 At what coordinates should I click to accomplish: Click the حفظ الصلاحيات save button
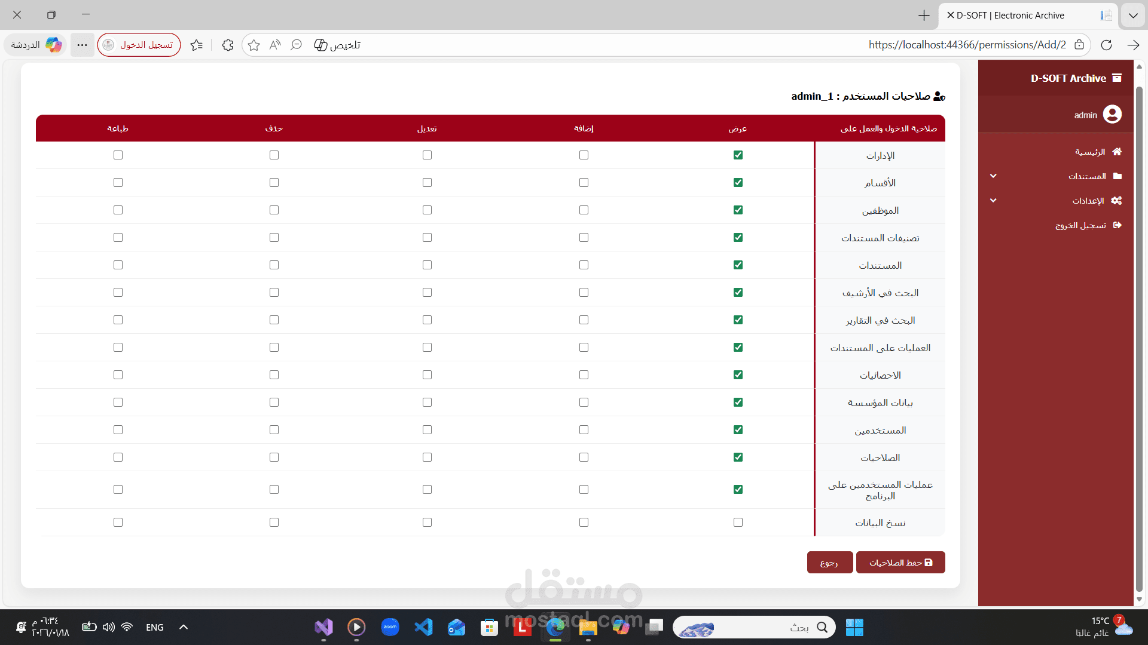coord(900,563)
